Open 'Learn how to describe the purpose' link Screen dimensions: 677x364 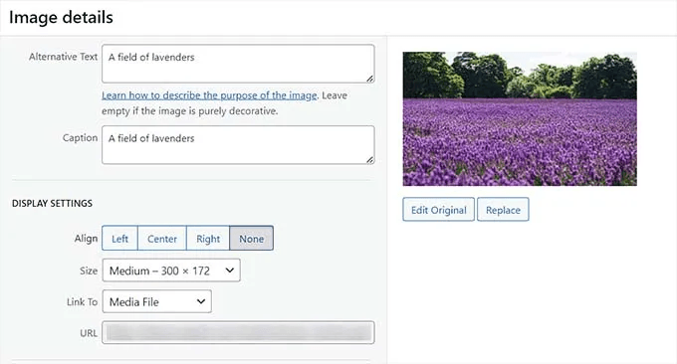(x=209, y=95)
